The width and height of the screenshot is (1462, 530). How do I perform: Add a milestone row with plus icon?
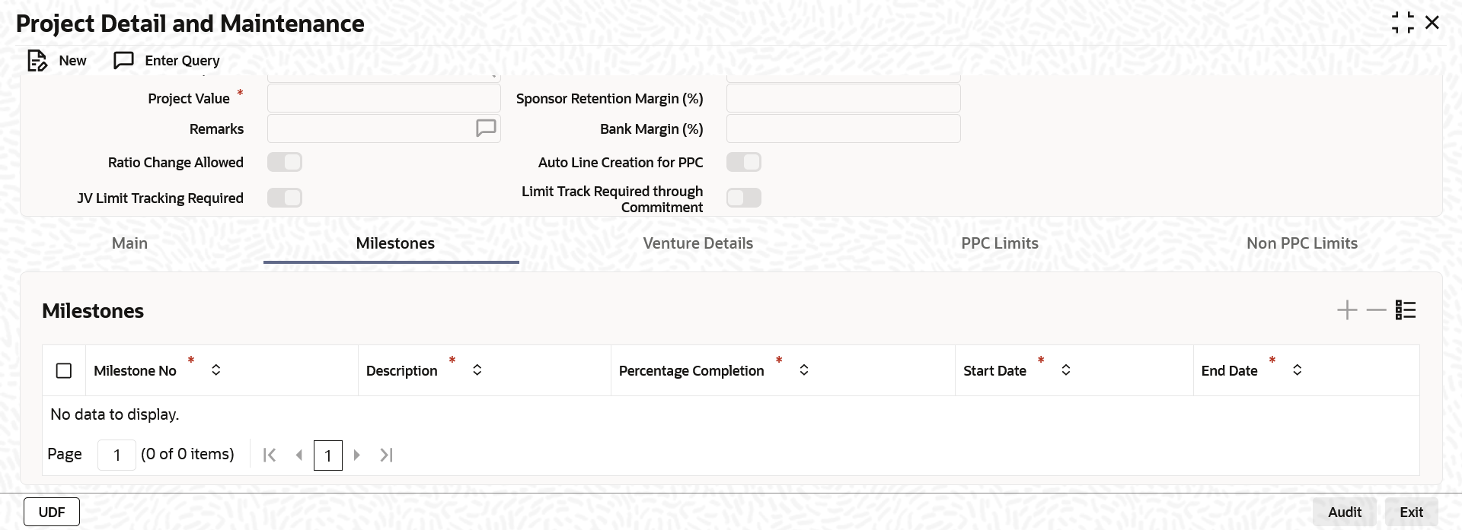coord(1347,310)
